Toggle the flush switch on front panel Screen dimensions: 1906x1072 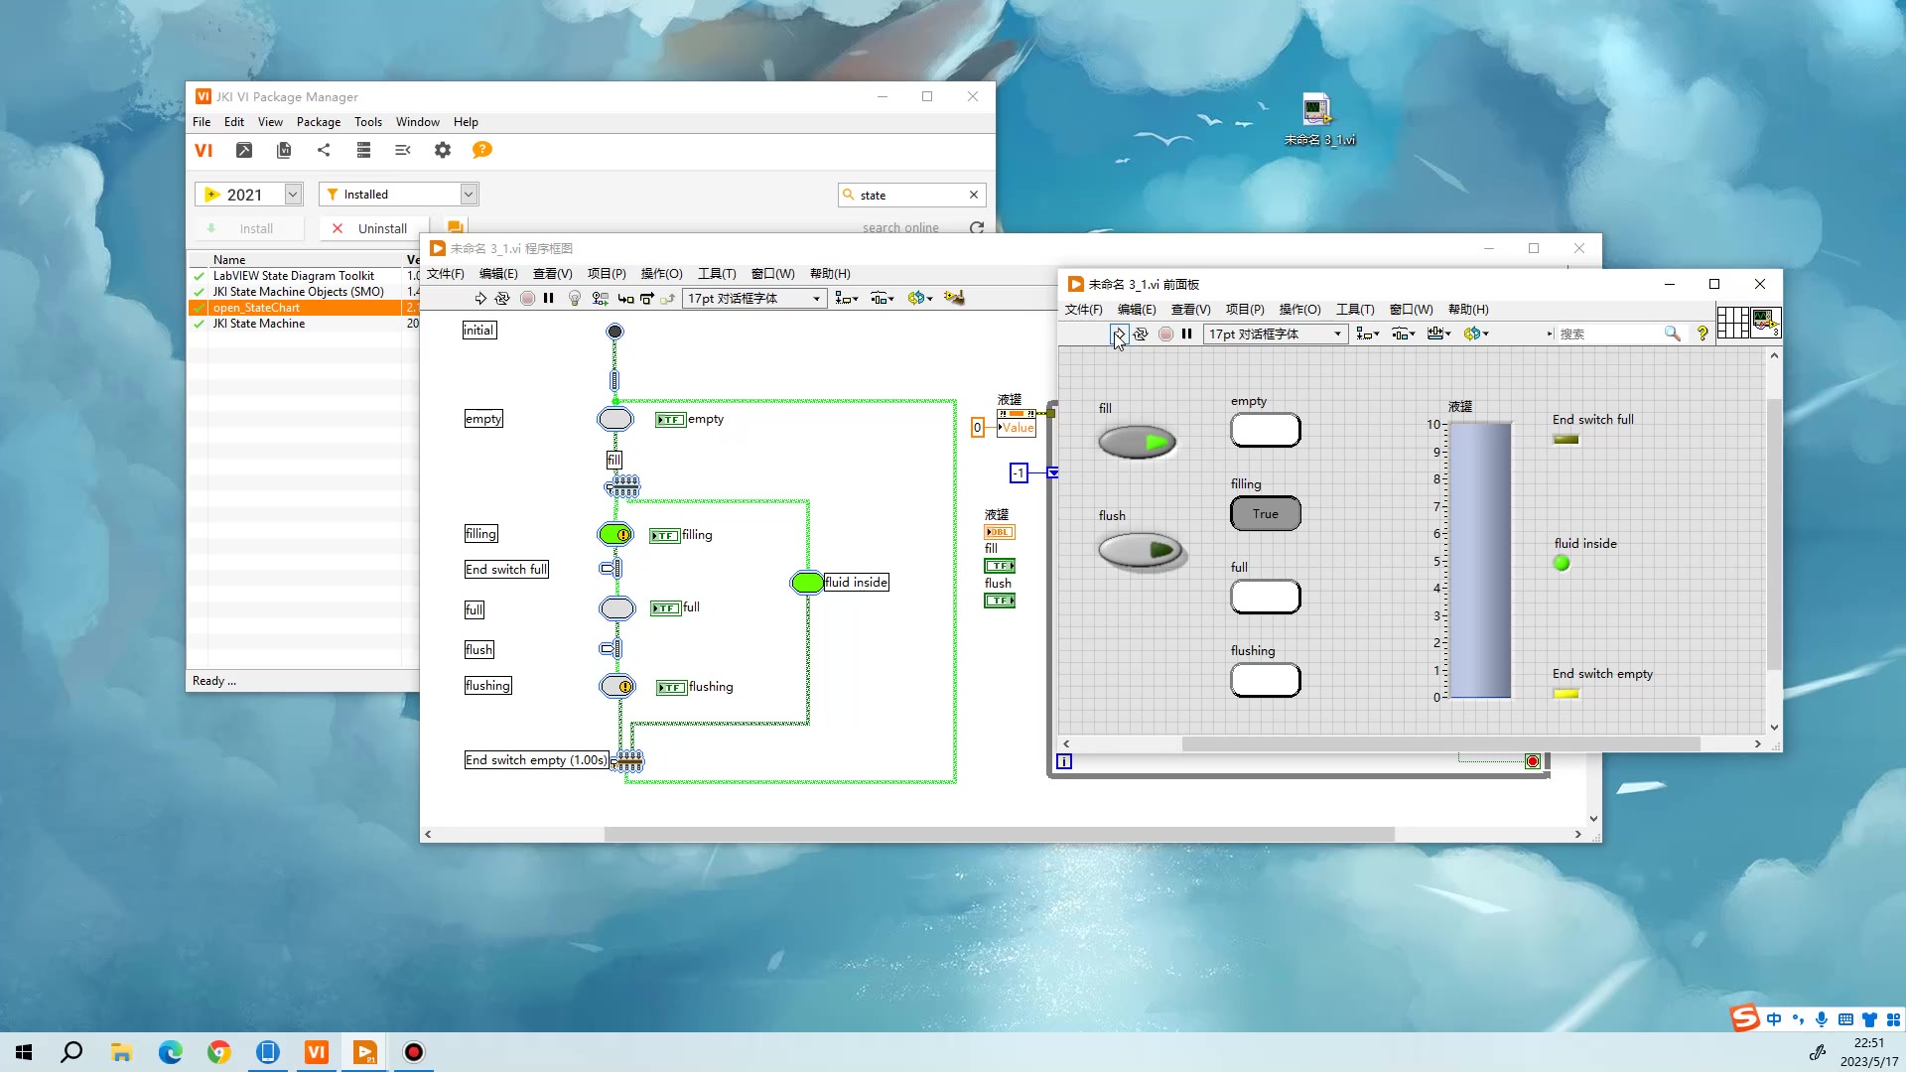point(1142,552)
